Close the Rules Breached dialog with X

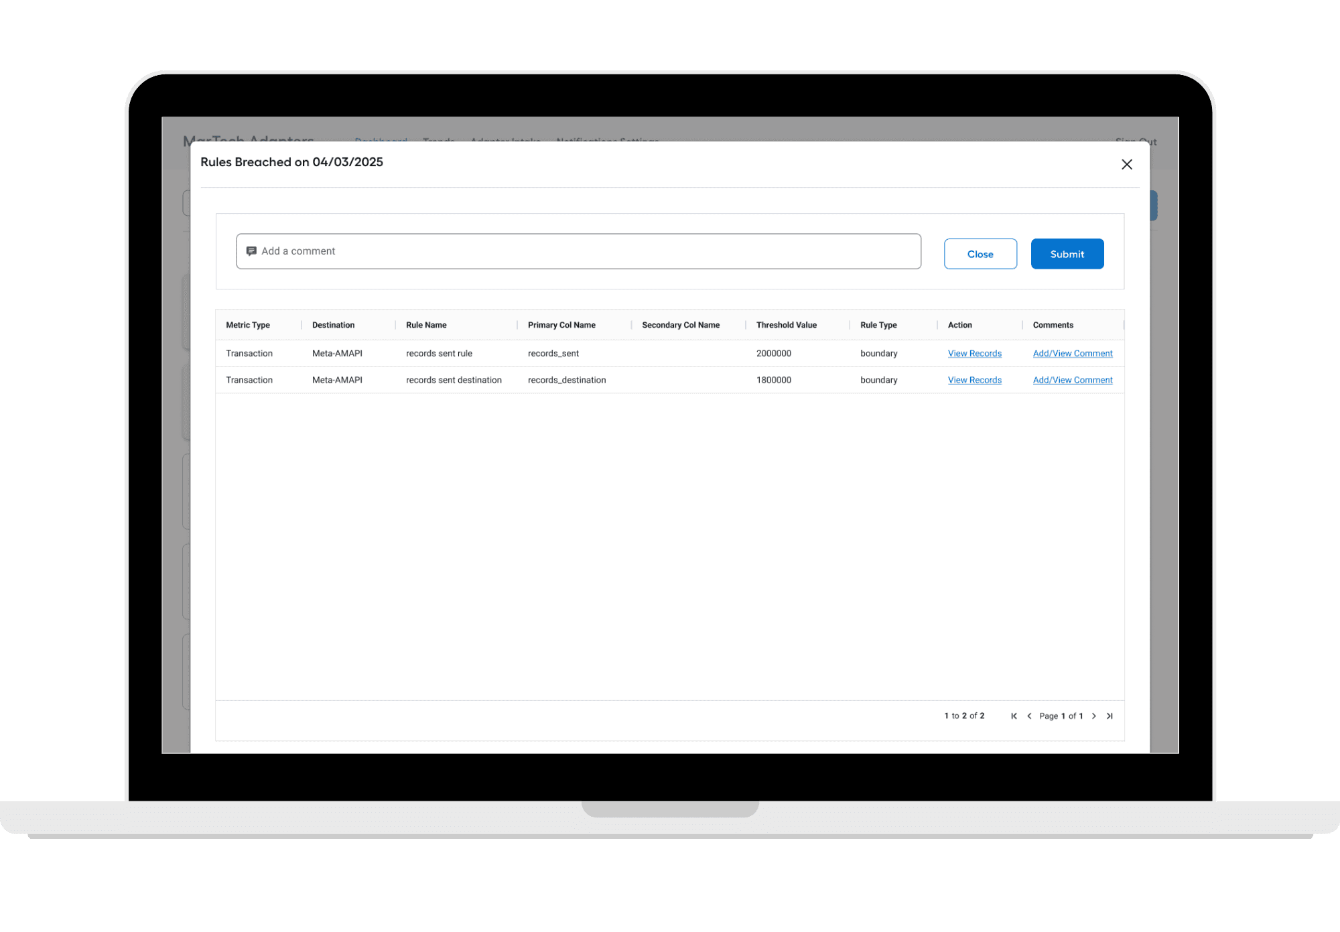[x=1126, y=164]
